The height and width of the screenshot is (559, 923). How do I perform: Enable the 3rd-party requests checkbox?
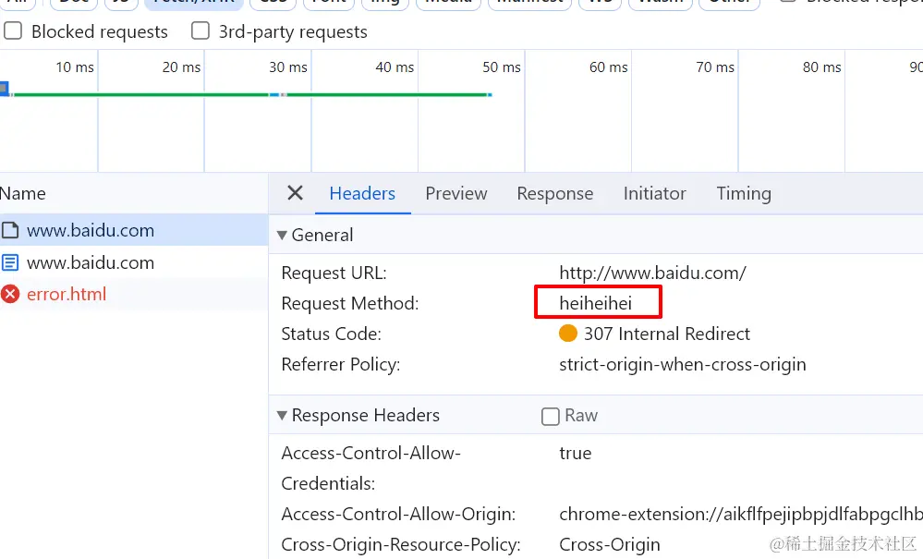pyautogui.click(x=200, y=31)
